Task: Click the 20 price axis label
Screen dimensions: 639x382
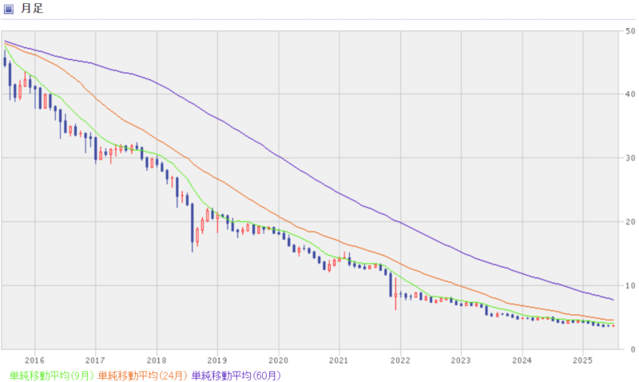Action: [x=630, y=222]
